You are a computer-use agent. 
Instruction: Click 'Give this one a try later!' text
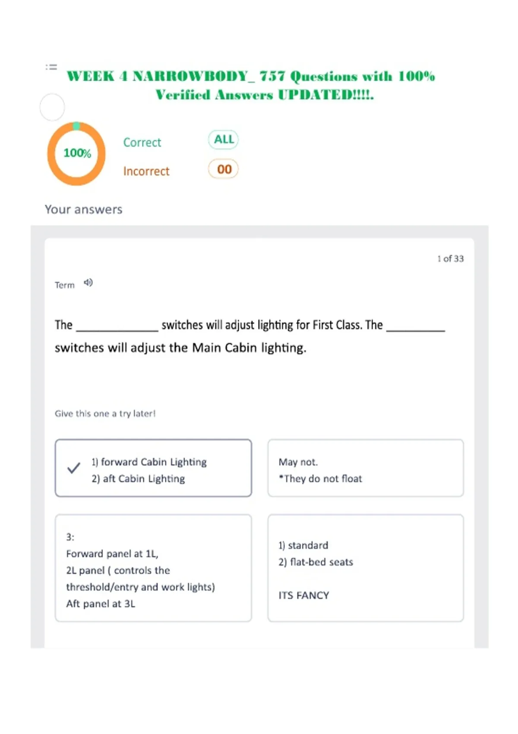click(105, 414)
